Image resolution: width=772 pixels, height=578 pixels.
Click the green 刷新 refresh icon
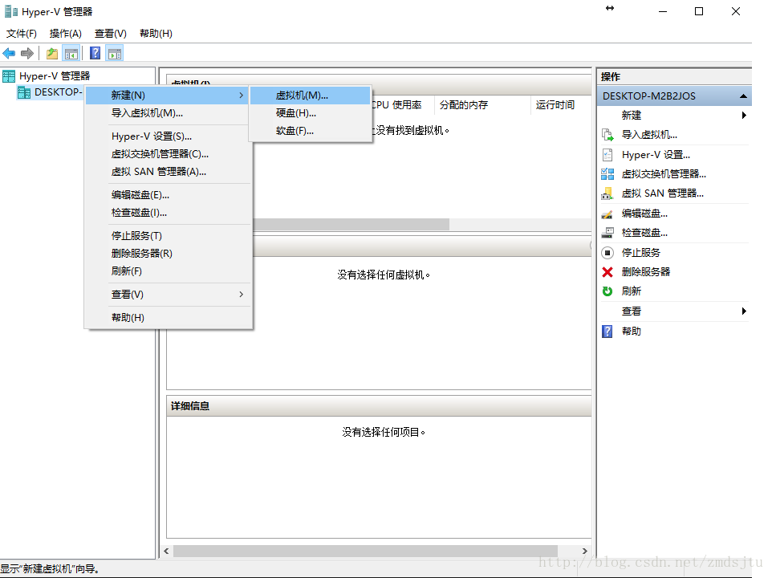pos(607,291)
